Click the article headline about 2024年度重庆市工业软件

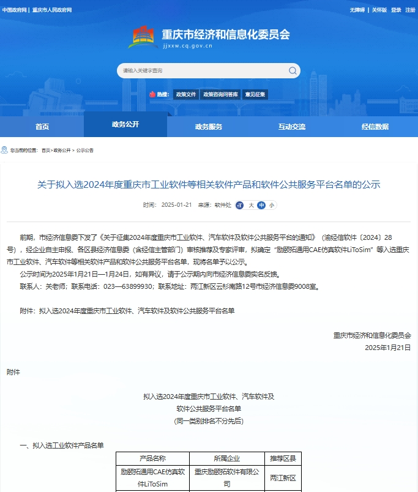(x=209, y=185)
